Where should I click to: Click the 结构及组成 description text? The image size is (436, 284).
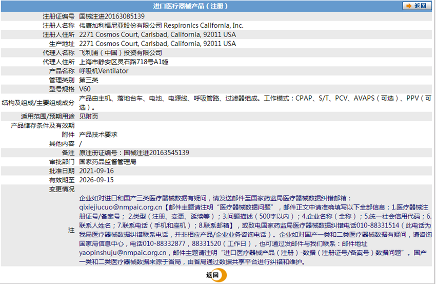[255, 103]
